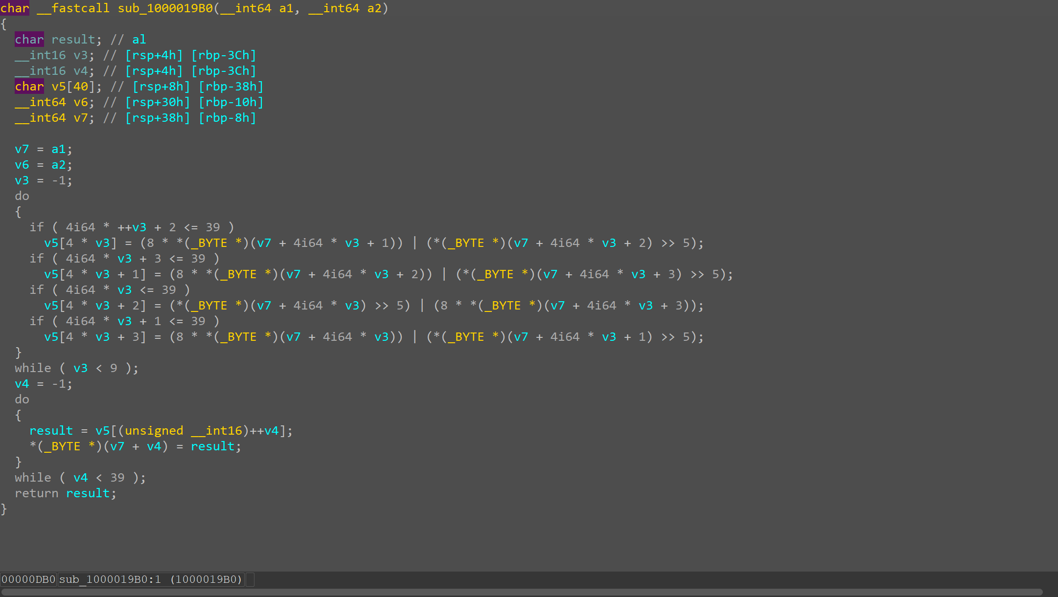Click the v4 declaration on __int16 line

pyautogui.click(x=80, y=71)
